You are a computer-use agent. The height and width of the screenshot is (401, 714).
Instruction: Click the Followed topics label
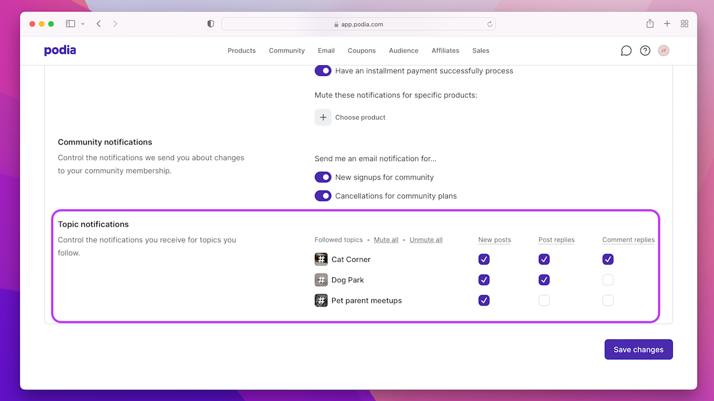pos(339,240)
